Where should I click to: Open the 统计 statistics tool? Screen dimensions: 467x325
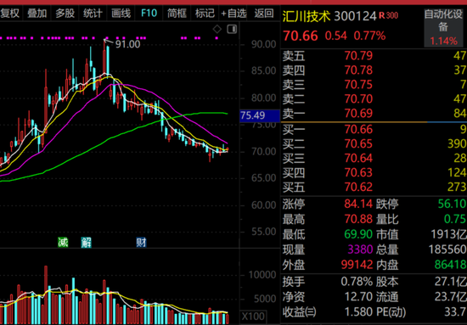(x=93, y=14)
